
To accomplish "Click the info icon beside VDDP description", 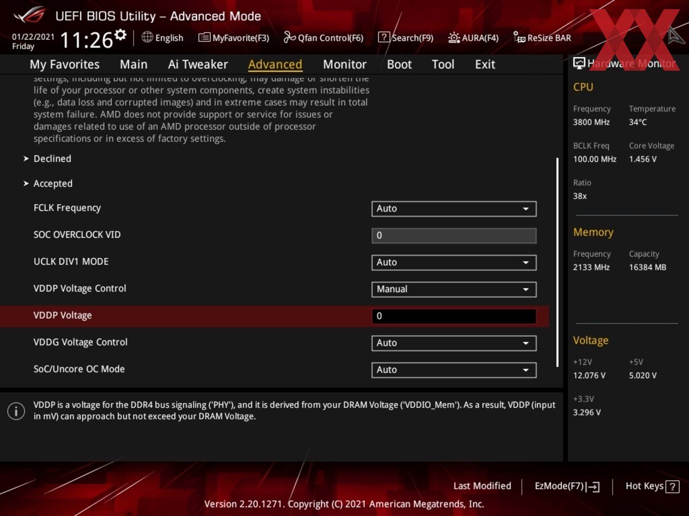I will (16, 411).
